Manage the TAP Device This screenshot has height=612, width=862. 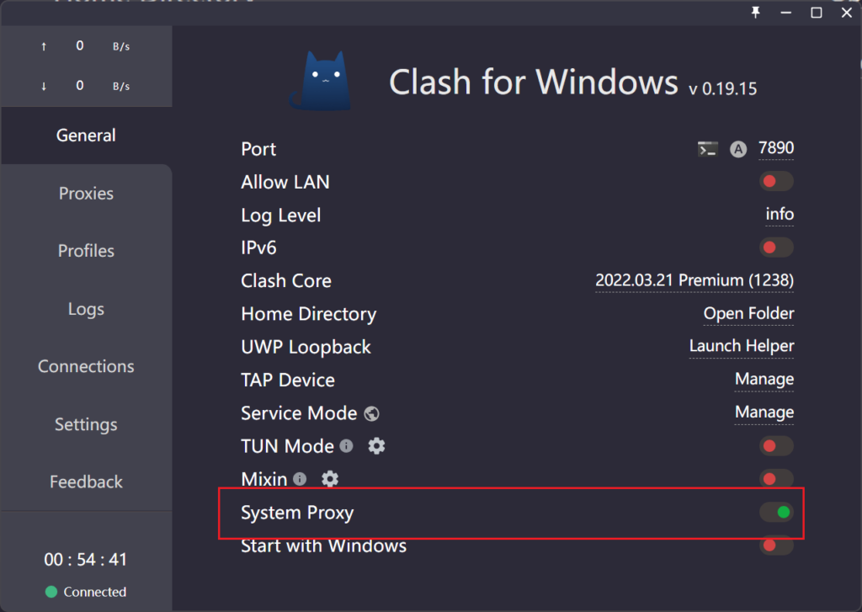pyautogui.click(x=764, y=380)
